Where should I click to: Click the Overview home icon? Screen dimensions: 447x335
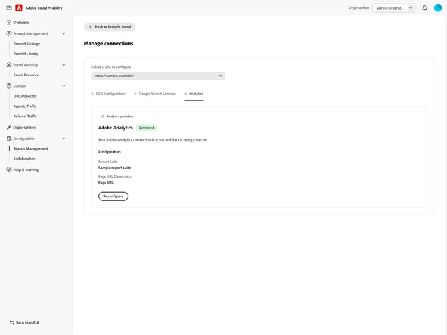[x=9, y=22]
